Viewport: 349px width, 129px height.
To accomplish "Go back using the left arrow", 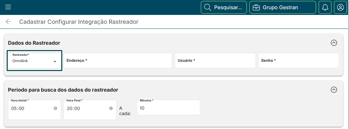I will click(8, 22).
